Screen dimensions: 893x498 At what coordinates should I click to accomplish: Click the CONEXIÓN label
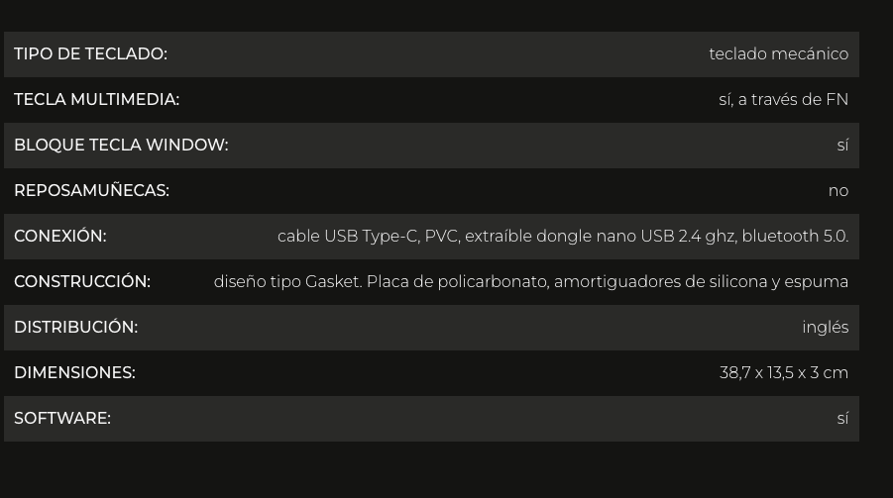click(60, 237)
